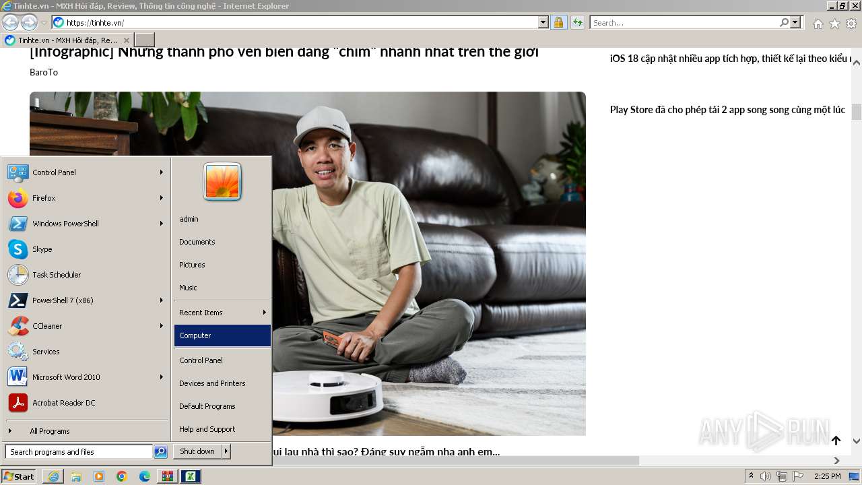The height and width of the screenshot is (485, 862).
Task: Click Internet Explorer taskbar icon
Action: pyautogui.click(x=53, y=476)
